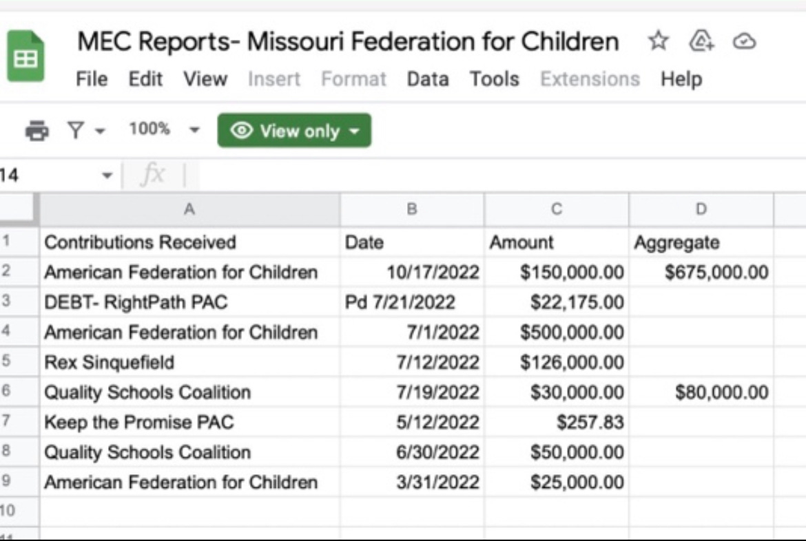The image size is (806, 541).
Task: Expand the filter views dropdown arrow
Action: 101,131
